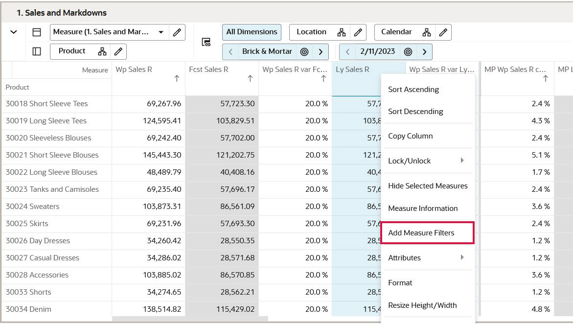Expand the Attributes submenu

tap(428, 257)
